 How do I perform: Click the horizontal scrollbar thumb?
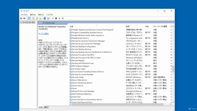coord(117,104)
